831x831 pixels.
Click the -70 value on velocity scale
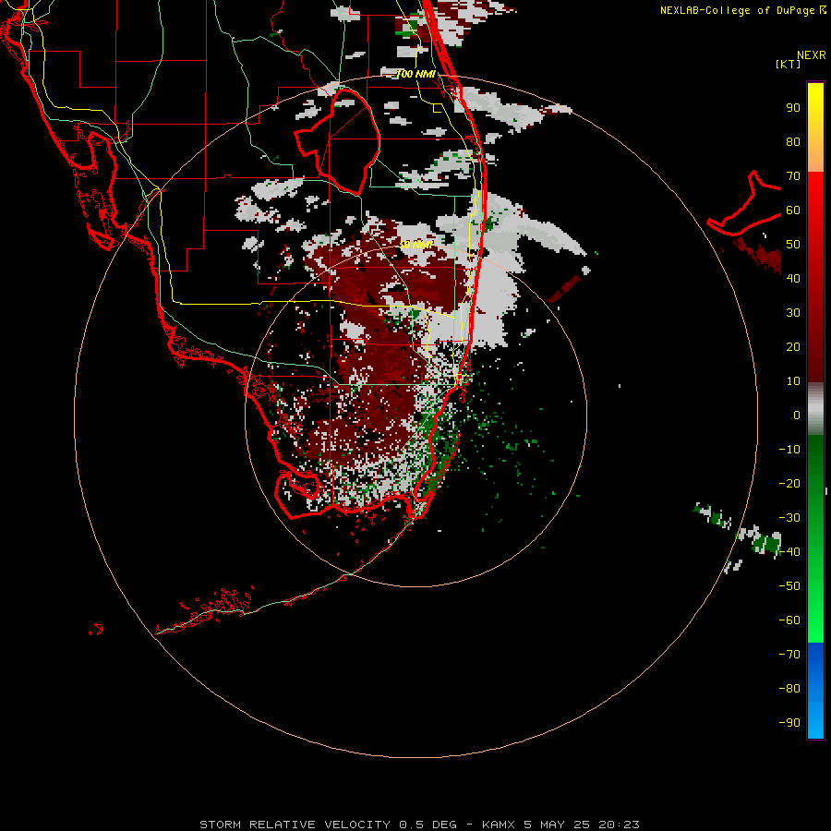point(789,655)
